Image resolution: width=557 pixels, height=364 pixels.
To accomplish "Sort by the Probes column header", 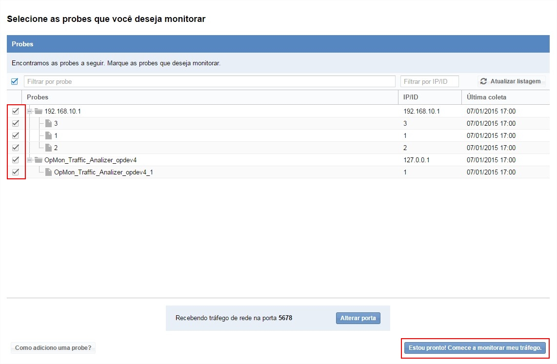I will (x=38, y=97).
